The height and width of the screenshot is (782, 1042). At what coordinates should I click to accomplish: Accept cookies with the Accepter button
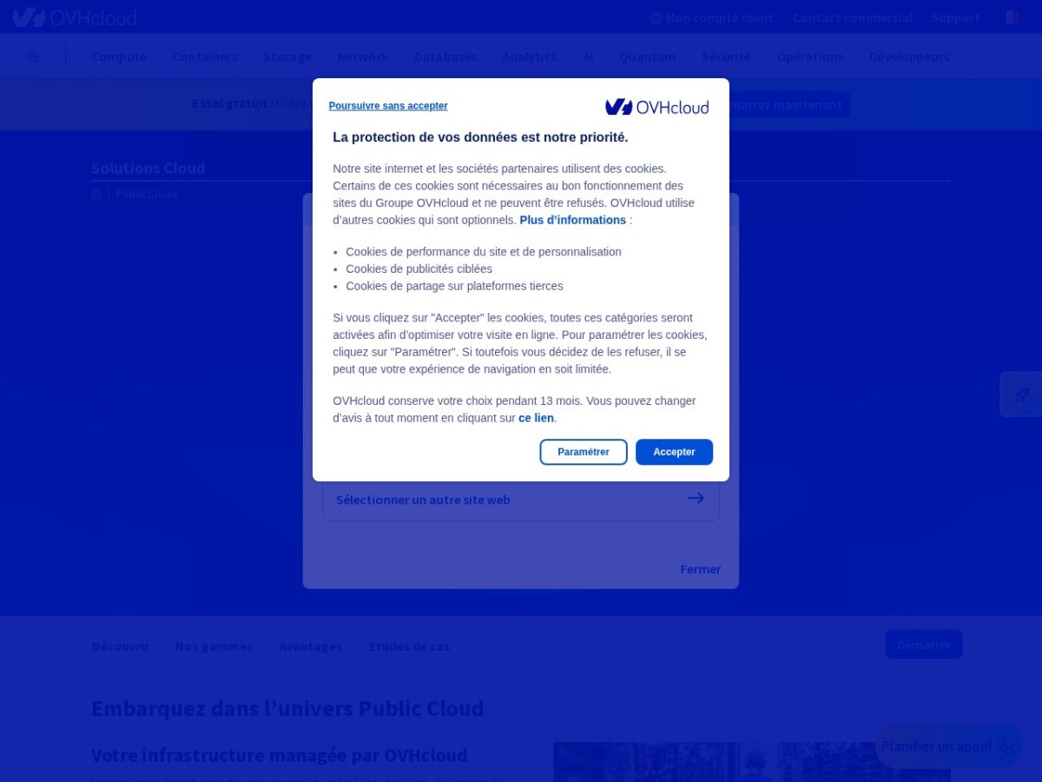[674, 452]
